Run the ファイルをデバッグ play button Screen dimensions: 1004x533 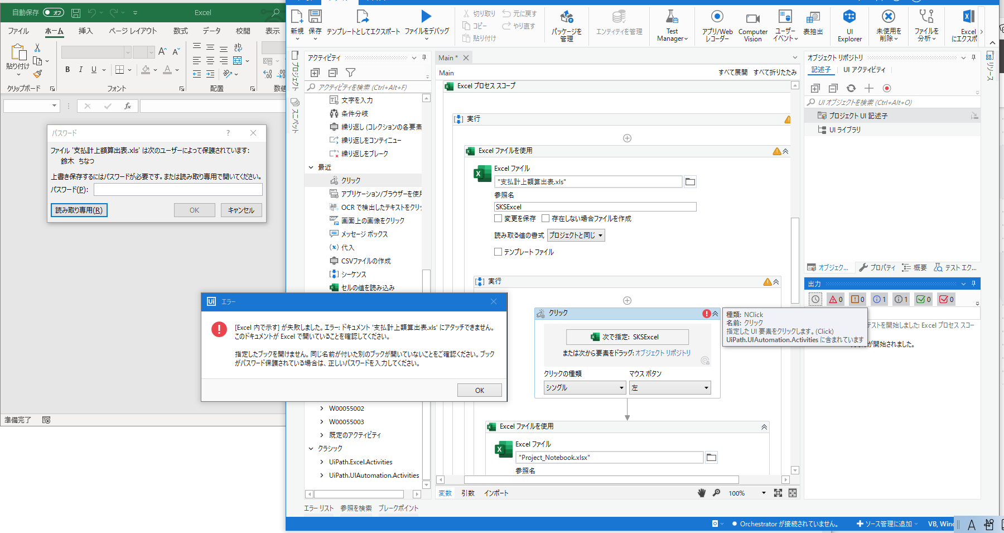coord(426,17)
